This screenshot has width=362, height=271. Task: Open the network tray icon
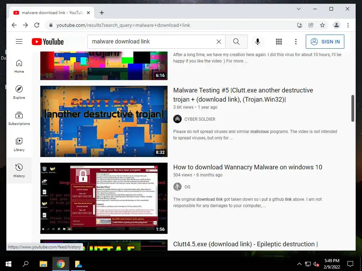click(308, 264)
